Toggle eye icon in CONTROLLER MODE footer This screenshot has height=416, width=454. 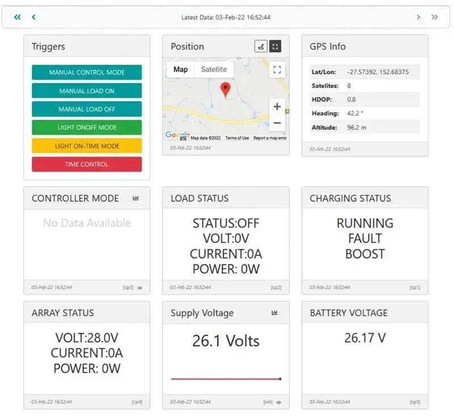140,288
